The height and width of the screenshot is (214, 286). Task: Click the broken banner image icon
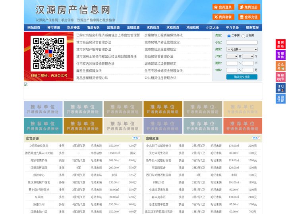coord(26,84)
